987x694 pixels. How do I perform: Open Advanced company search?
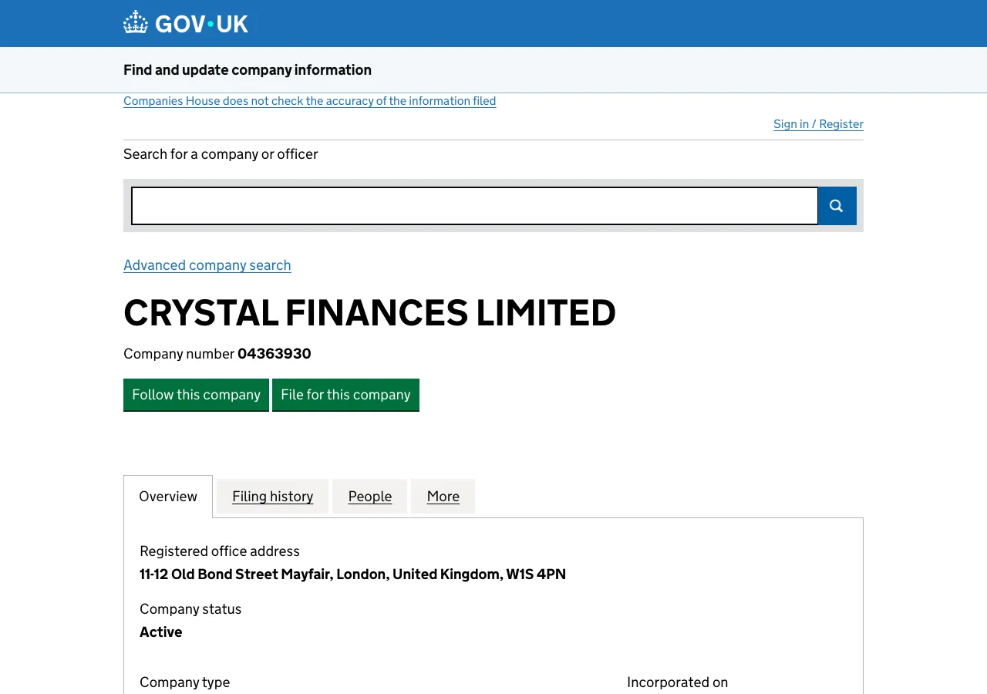coord(207,265)
